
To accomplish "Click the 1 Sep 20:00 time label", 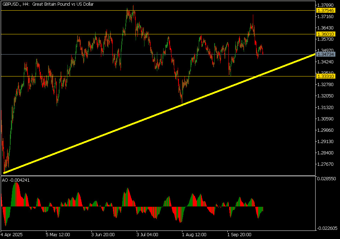I will 239,235.
